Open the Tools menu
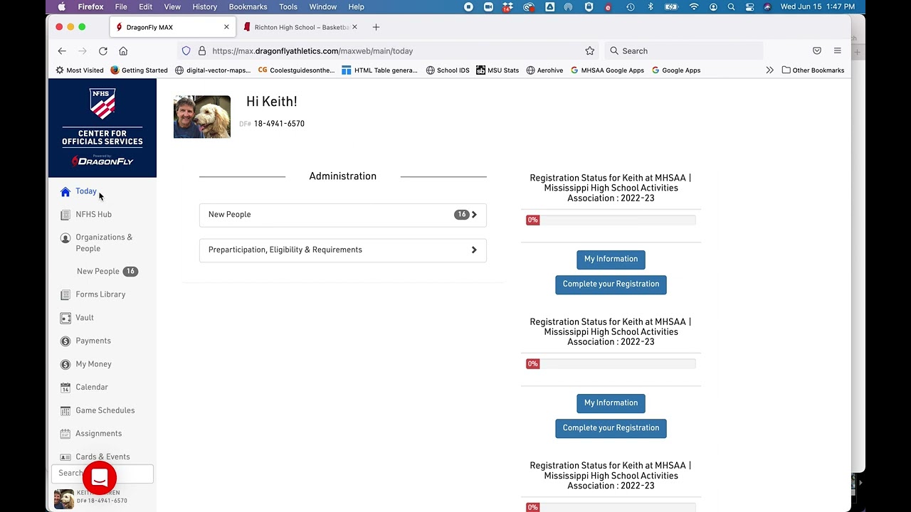Screen dimensions: 911x512 tap(288, 7)
